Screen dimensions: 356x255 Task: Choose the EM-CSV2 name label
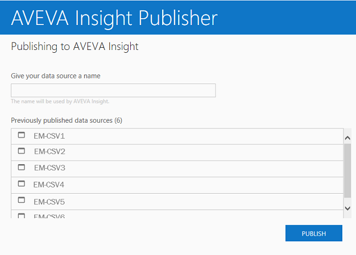click(x=49, y=152)
